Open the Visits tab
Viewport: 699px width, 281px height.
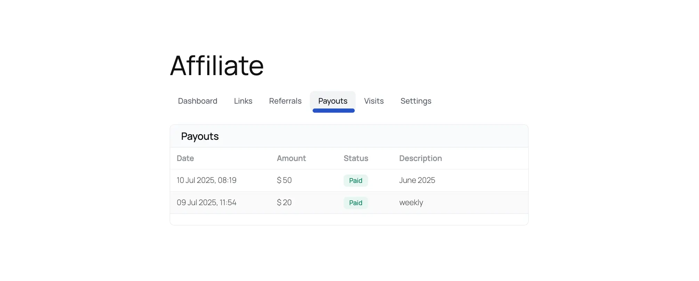click(x=373, y=101)
